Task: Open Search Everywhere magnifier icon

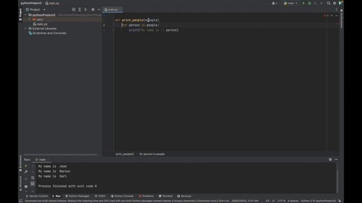Action: [x=329, y=3]
